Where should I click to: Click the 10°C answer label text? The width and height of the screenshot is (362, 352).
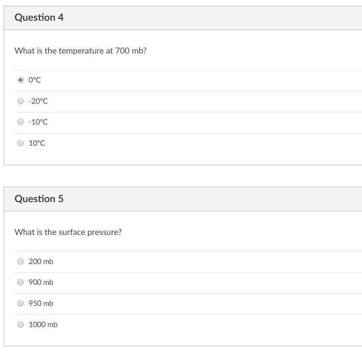coord(37,143)
